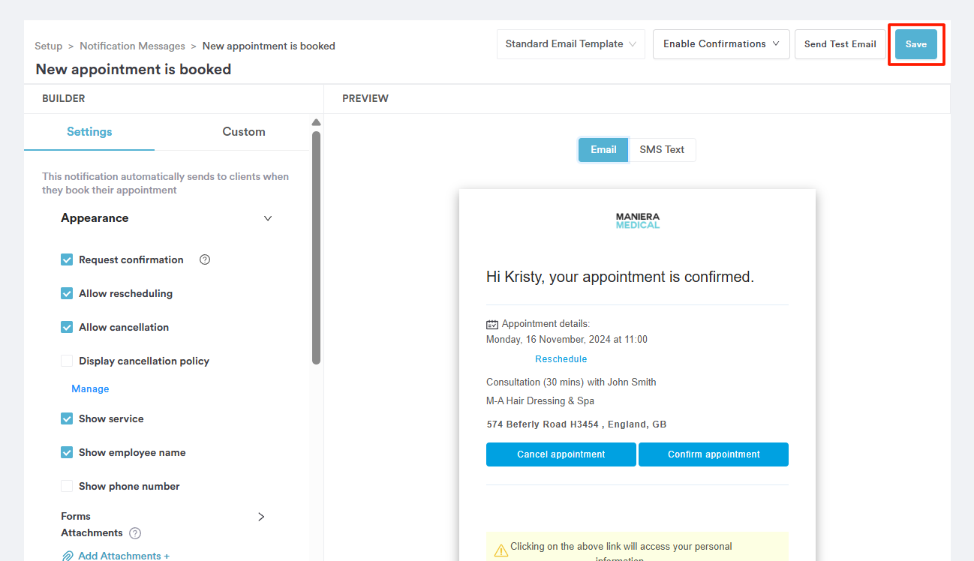Click the Maniera Medical logo
Screen dimensions: 974x561
click(x=637, y=220)
